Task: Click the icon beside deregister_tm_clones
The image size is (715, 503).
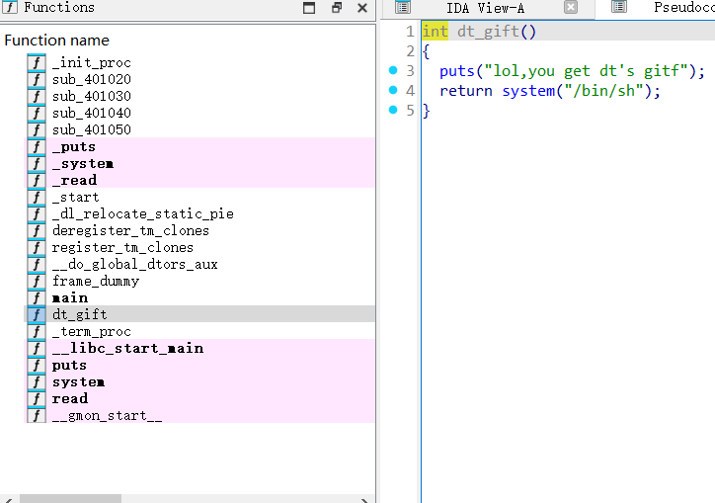Action: coord(37,231)
